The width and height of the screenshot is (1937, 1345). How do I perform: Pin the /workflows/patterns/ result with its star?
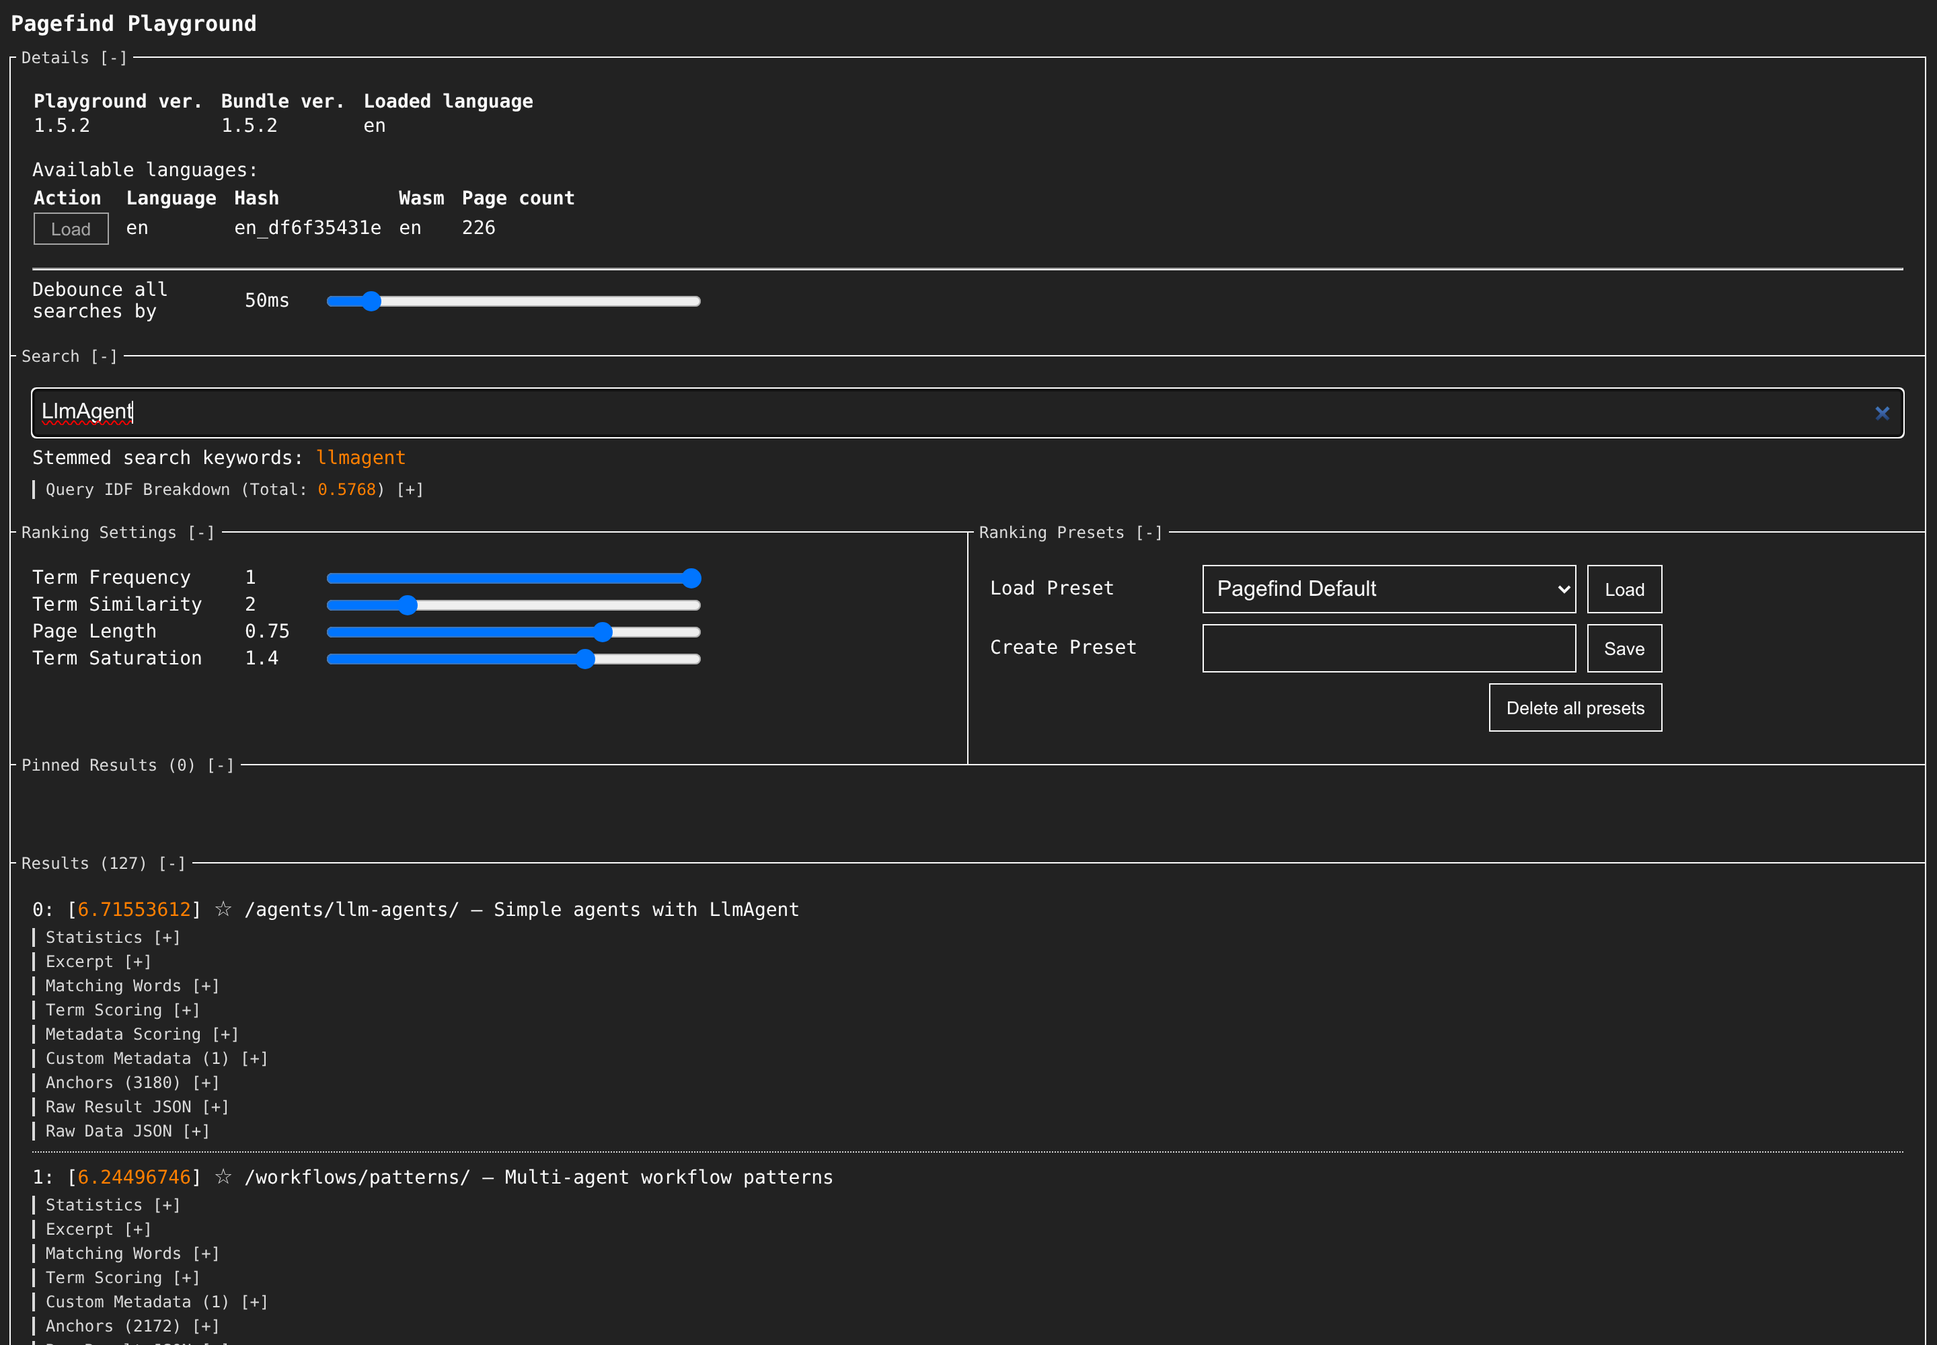(223, 1178)
